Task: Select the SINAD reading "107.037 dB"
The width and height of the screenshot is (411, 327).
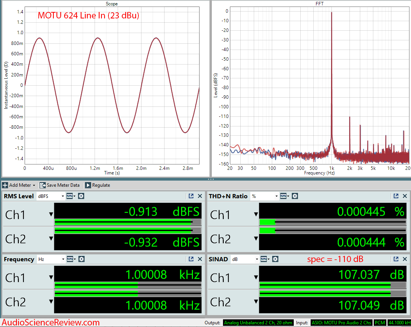Action: coord(371,275)
